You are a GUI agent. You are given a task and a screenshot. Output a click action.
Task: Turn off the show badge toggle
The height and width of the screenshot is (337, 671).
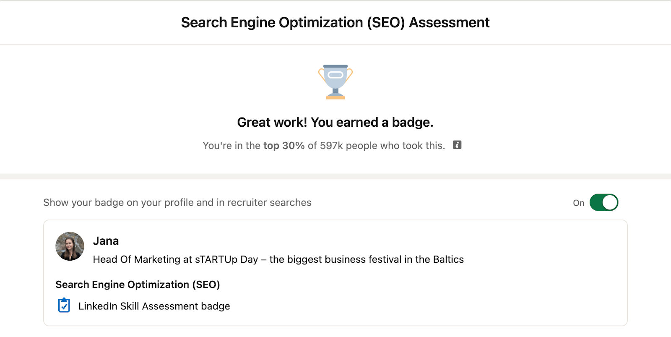(603, 203)
